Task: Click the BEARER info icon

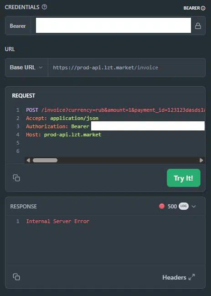Action: pos(203,8)
